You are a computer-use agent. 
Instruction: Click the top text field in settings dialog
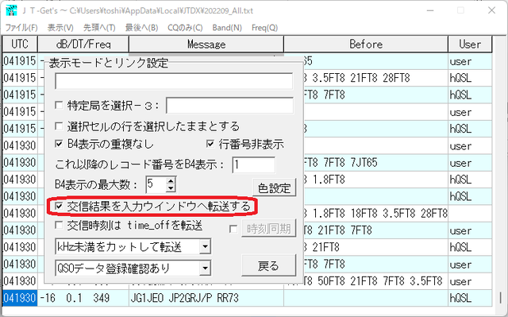tap(174, 81)
